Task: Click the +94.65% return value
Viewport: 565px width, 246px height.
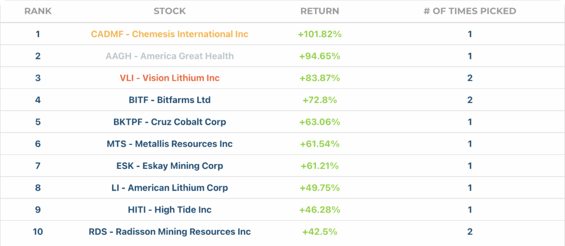Action: point(320,56)
